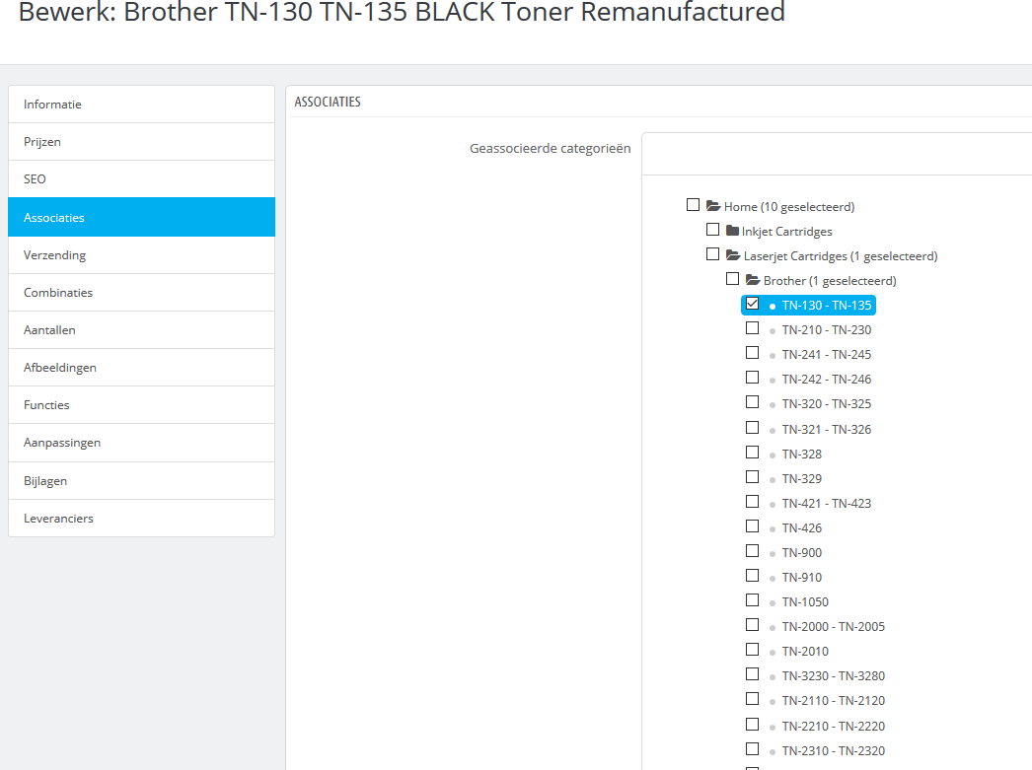
Task: Check the TN-2310 - TN-2320 checkbox
Action: coord(752,749)
